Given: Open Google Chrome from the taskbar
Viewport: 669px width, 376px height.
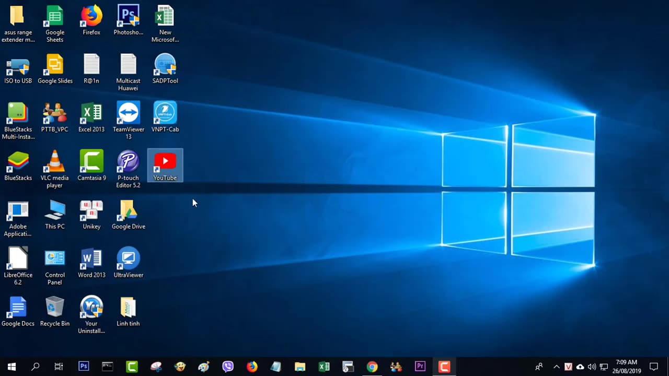Looking at the screenshot, I should pos(372,367).
